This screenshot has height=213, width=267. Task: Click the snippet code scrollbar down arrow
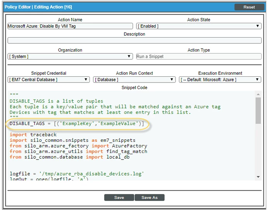(258, 177)
